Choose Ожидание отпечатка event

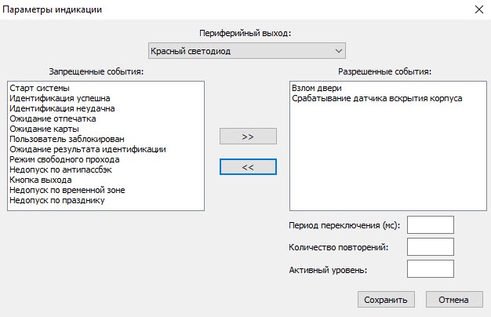pos(53,118)
